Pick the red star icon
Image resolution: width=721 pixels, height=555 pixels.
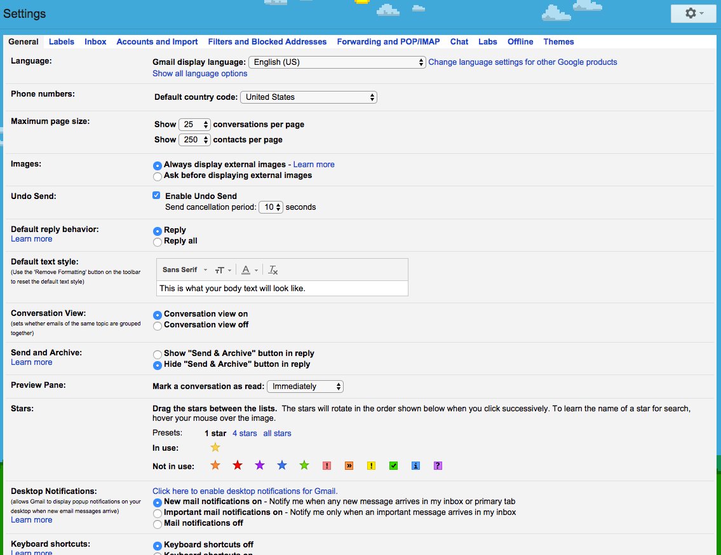(x=238, y=465)
